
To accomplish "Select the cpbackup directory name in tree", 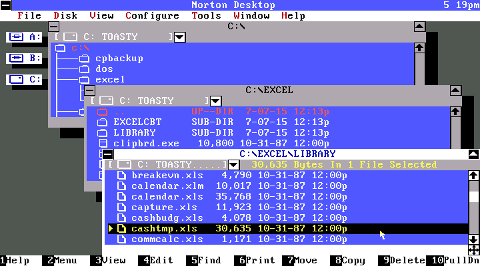I will [119, 59].
